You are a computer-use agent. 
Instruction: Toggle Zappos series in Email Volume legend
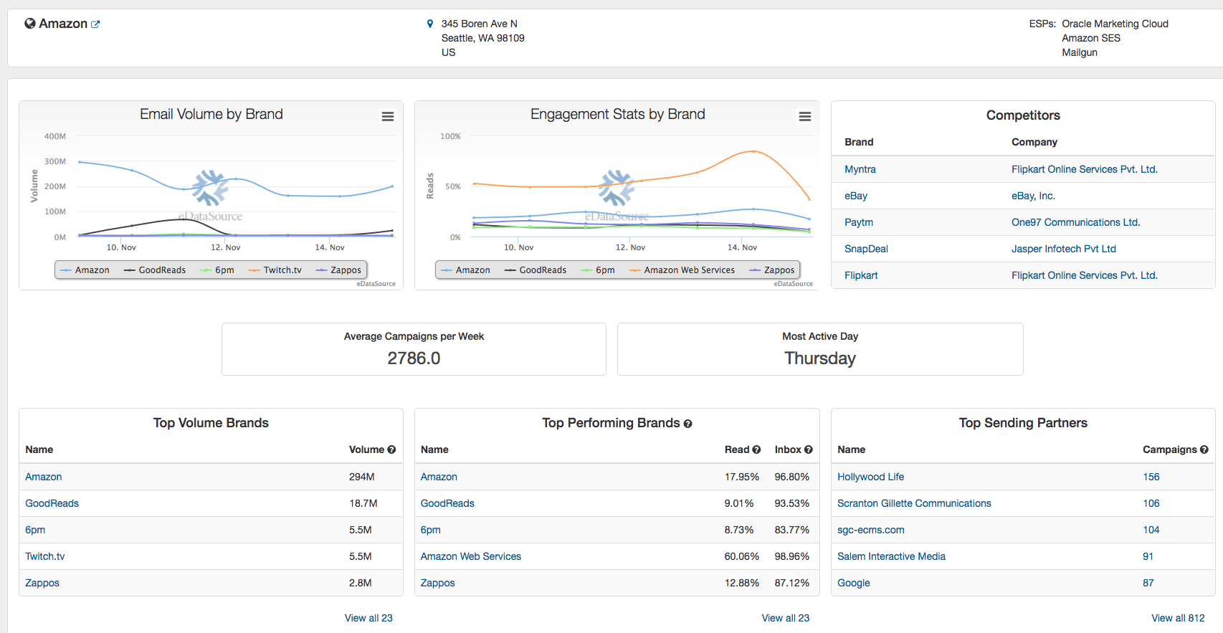(x=338, y=270)
